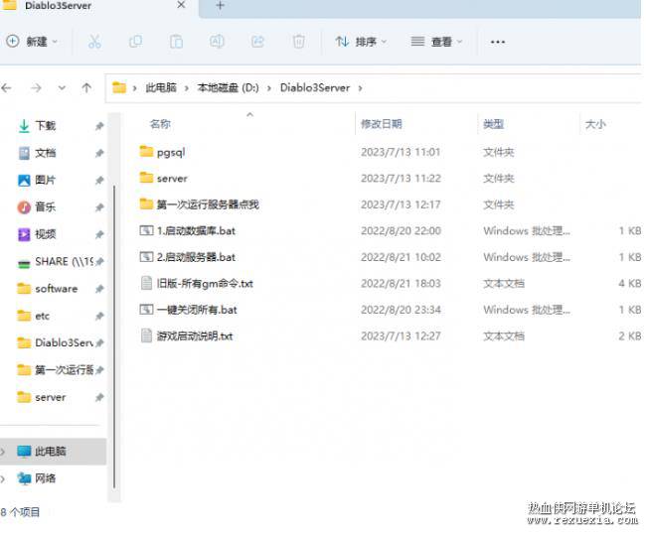The width and height of the screenshot is (646, 535).
Task: Open Diablo3Server pinned sidebar folder
Action: (x=56, y=342)
